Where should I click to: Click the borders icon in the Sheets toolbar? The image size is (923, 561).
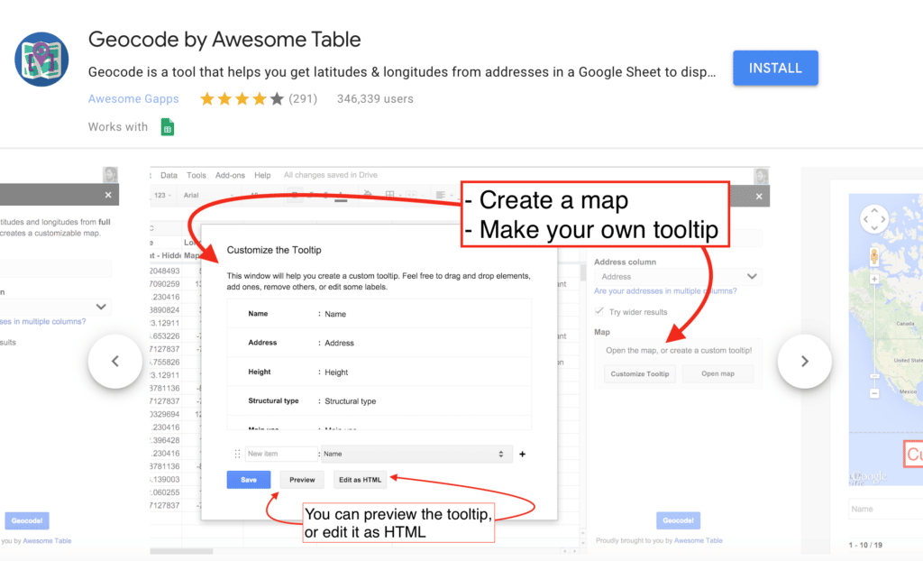point(389,195)
